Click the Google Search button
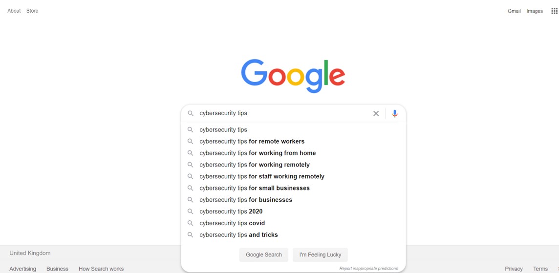This screenshot has width=559, height=273. tap(264, 255)
